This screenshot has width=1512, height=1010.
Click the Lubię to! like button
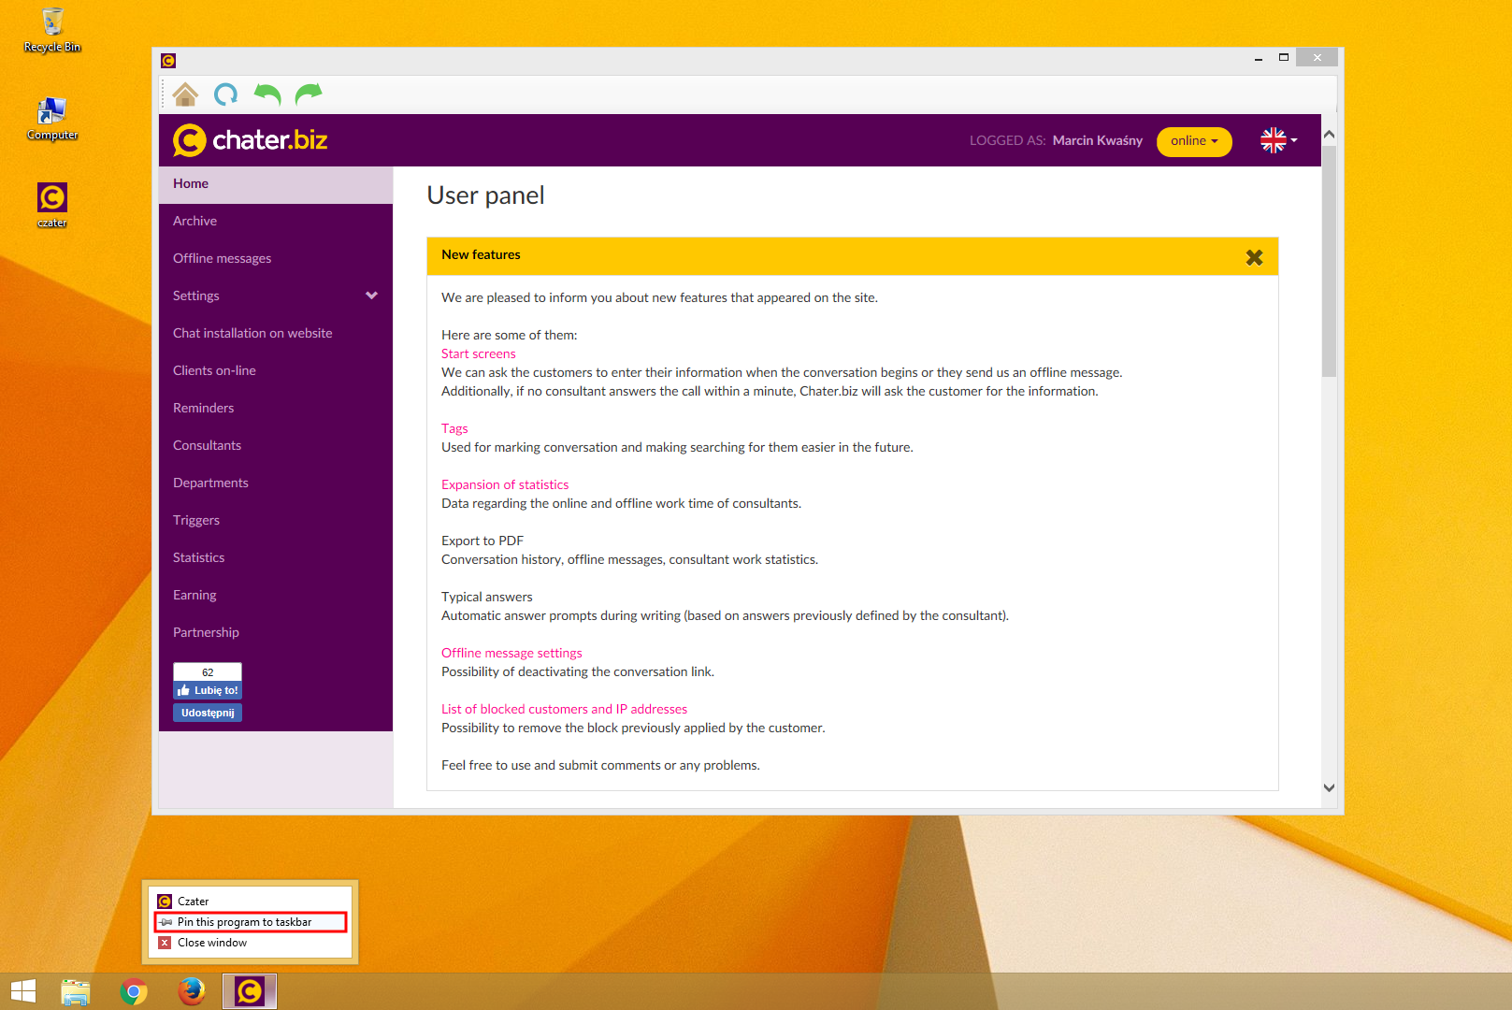pyautogui.click(x=208, y=690)
